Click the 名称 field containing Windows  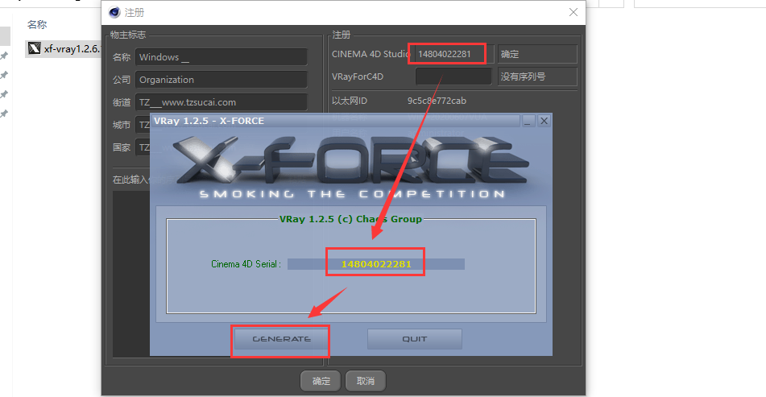click(222, 57)
